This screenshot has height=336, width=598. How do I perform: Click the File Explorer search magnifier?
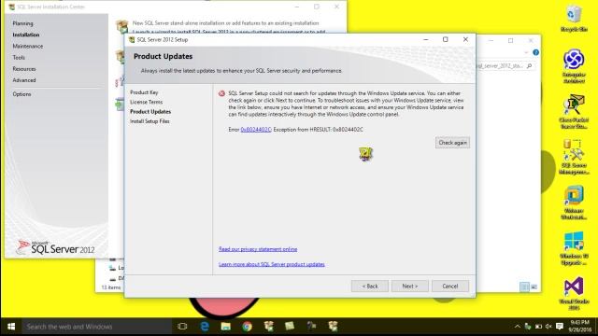530,66
